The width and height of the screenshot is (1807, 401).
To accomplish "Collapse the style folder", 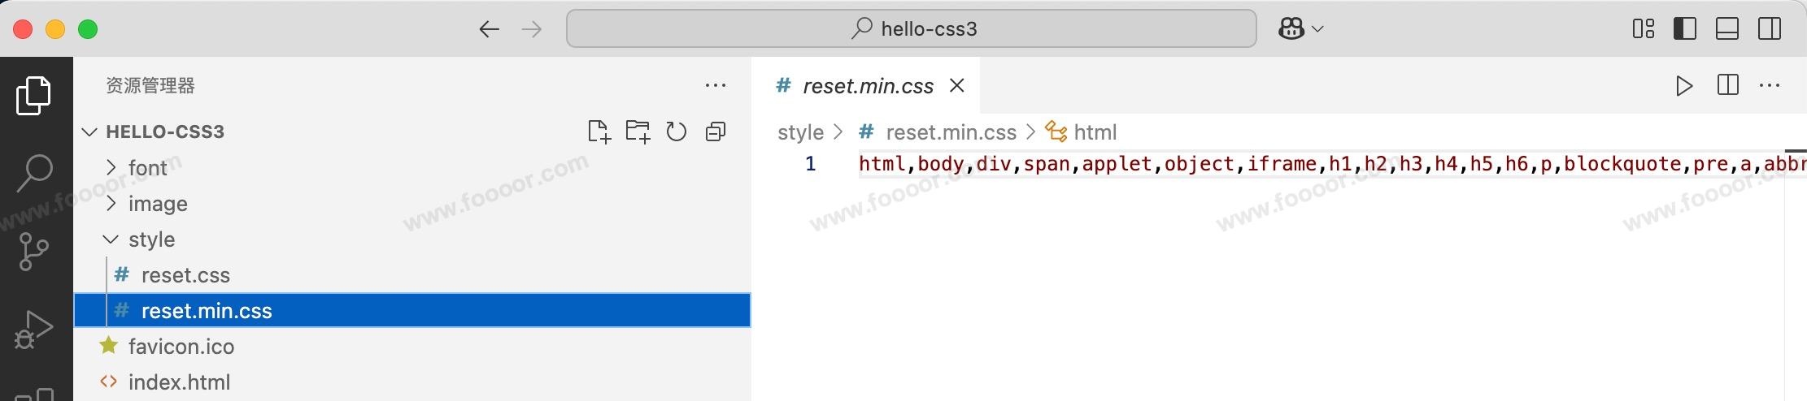I will click(151, 239).
